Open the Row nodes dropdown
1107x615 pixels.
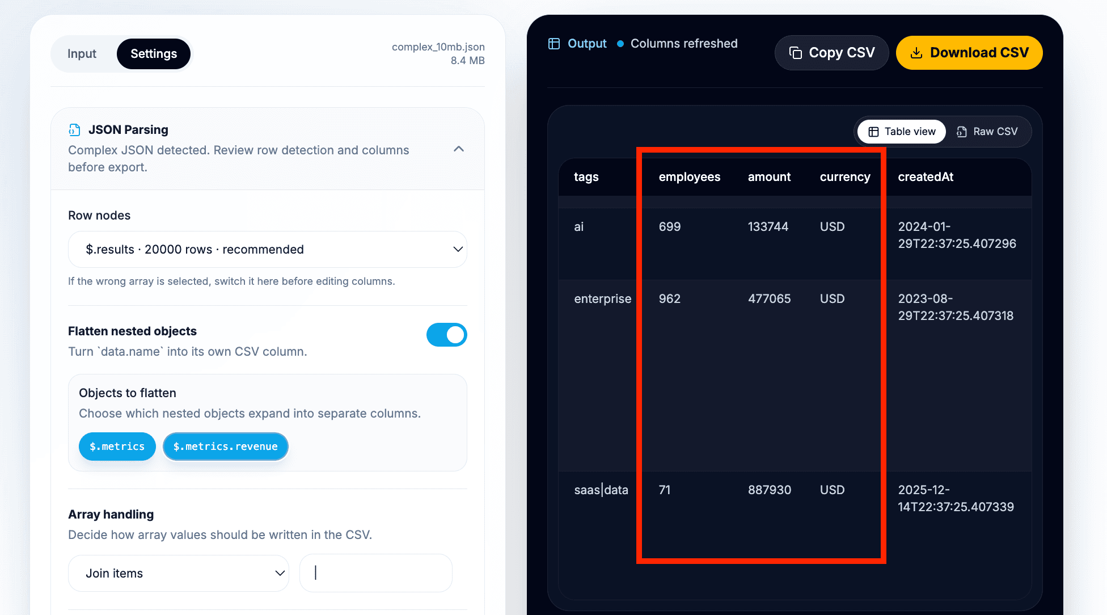coord(268,249)
